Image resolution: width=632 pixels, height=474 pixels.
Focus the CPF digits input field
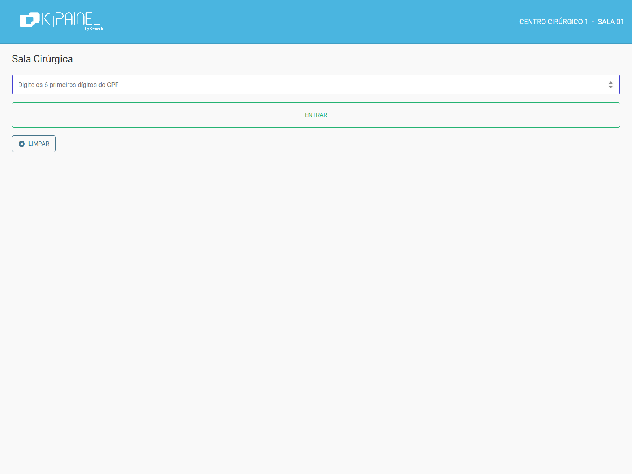[x=316, y=85]
